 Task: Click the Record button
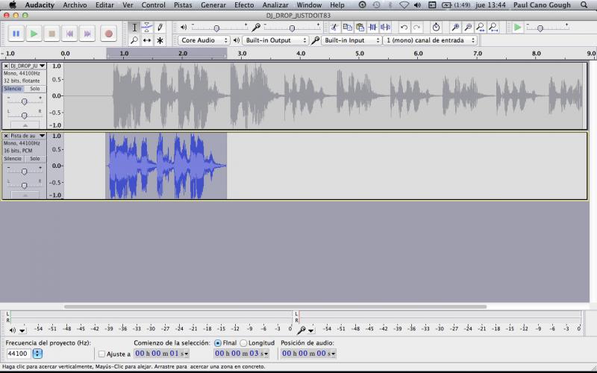tap(108, 34)
